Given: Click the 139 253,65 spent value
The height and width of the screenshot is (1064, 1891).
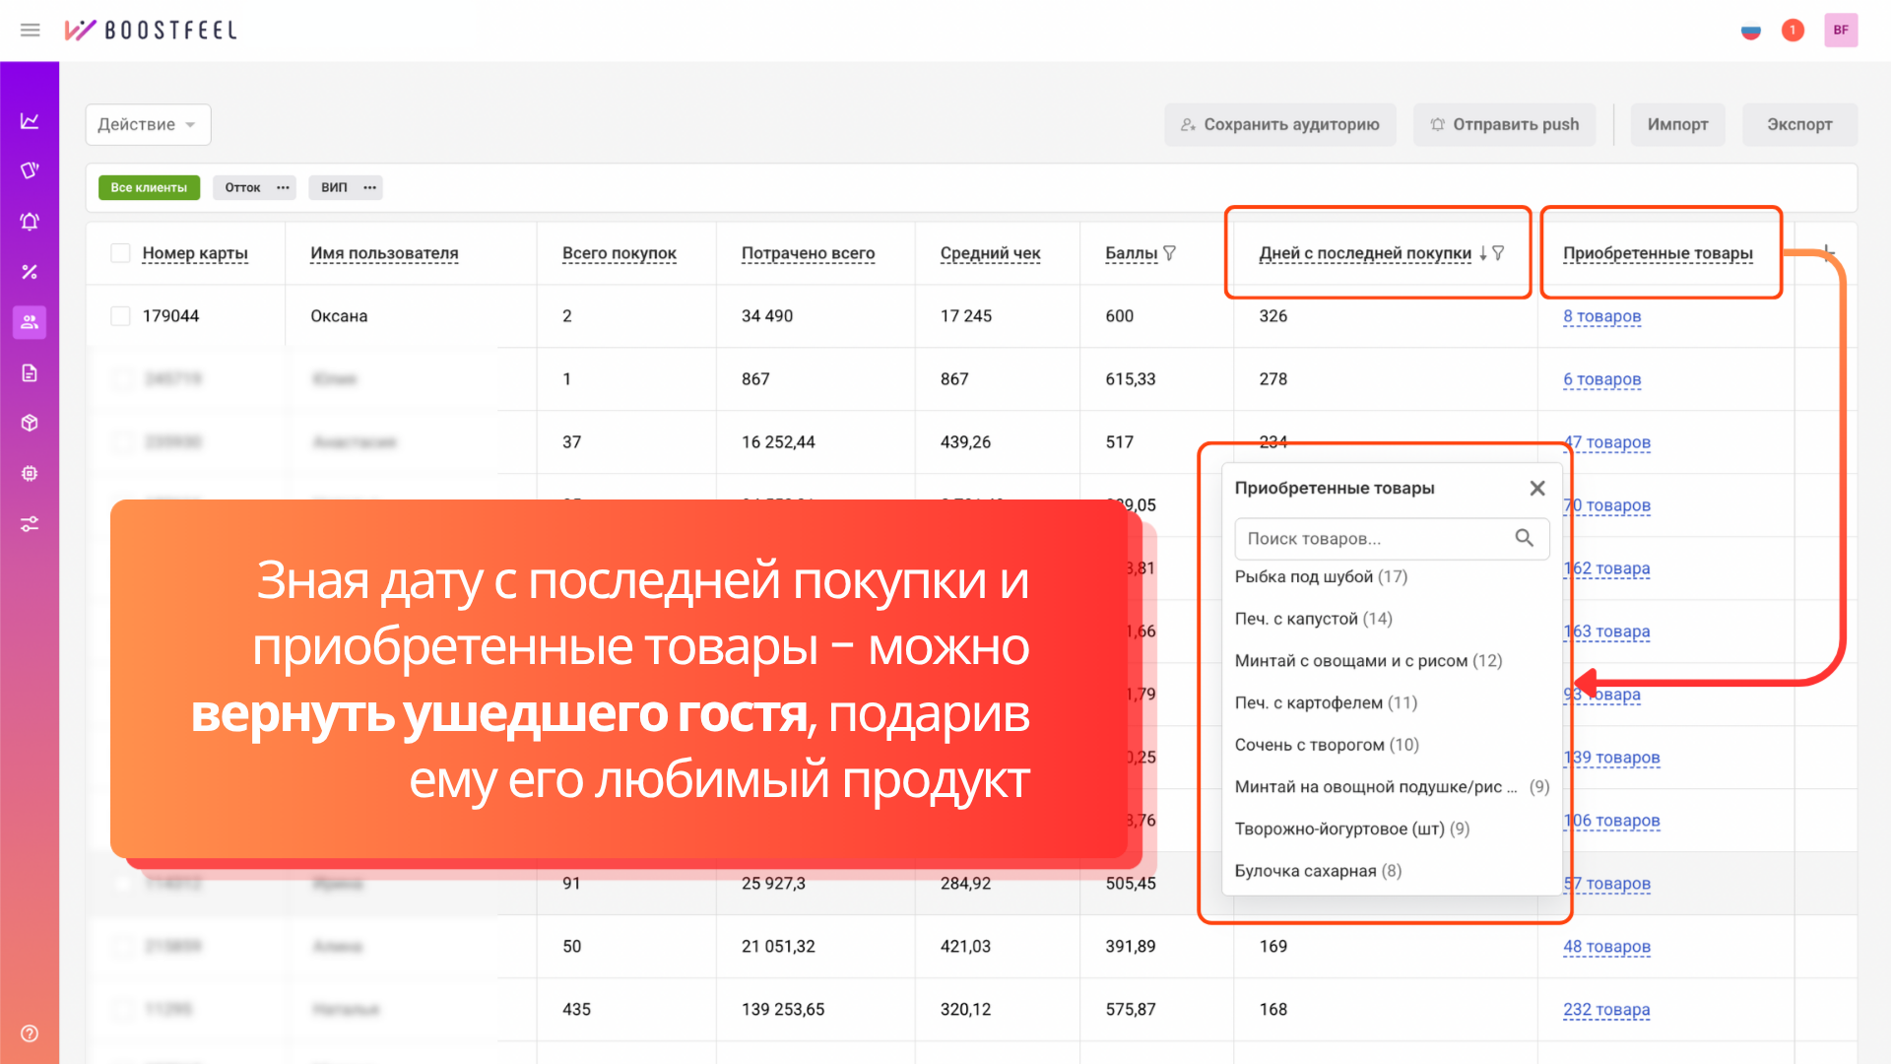Looking at the screenshot, I should [x=783, y=1010].
